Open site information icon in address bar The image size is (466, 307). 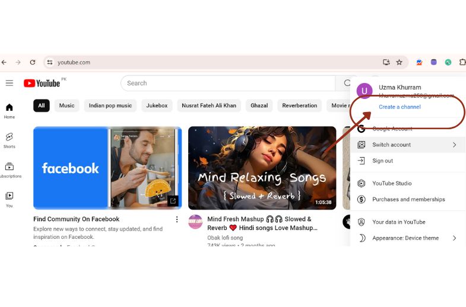(50, 62)
